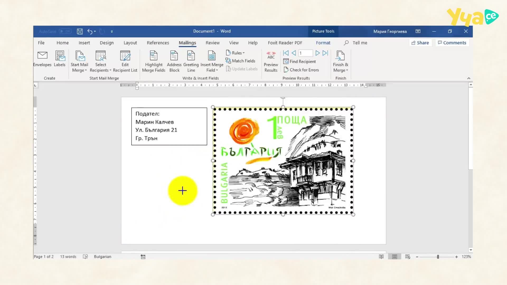Go to first record
The height and width of the screenshot is (285, 507).
point(286,53)
